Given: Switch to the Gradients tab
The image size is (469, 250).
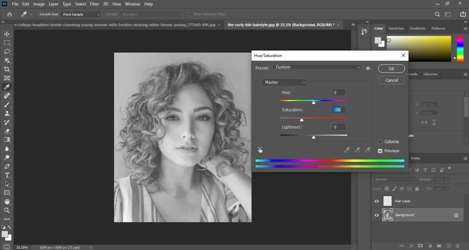Looking at the screenshot, I should [417, 28].
